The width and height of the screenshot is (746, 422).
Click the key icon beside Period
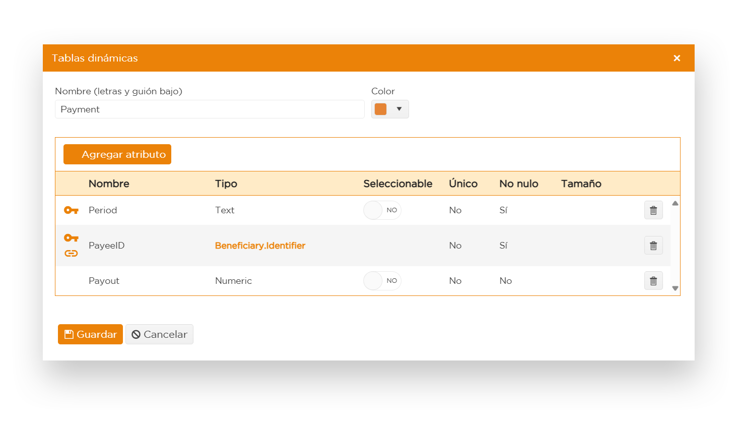pos(71,210)
